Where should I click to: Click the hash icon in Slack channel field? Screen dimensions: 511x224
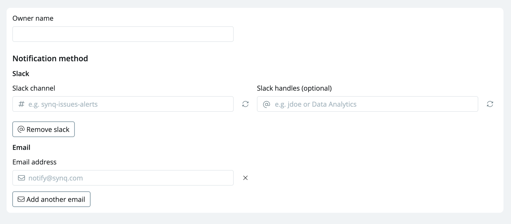(x=21, y=104)
